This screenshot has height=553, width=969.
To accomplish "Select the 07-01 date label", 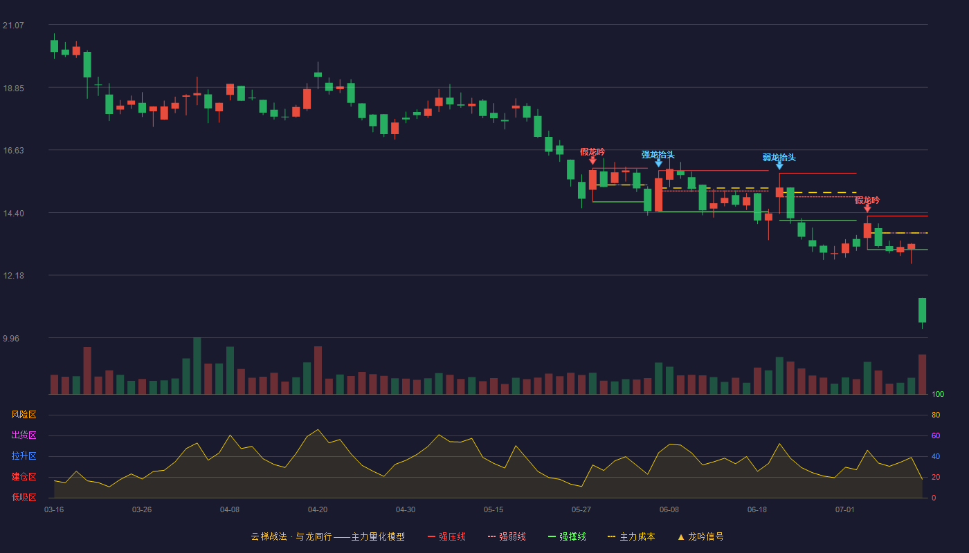I will [845, 509].
